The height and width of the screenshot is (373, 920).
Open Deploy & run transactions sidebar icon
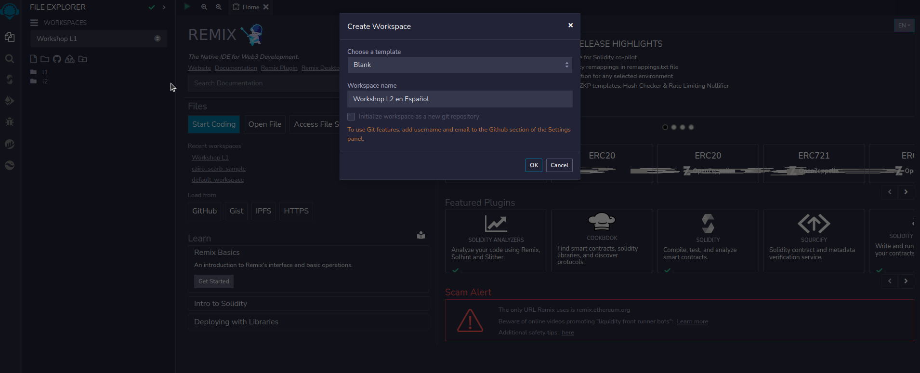click(10, 101)
